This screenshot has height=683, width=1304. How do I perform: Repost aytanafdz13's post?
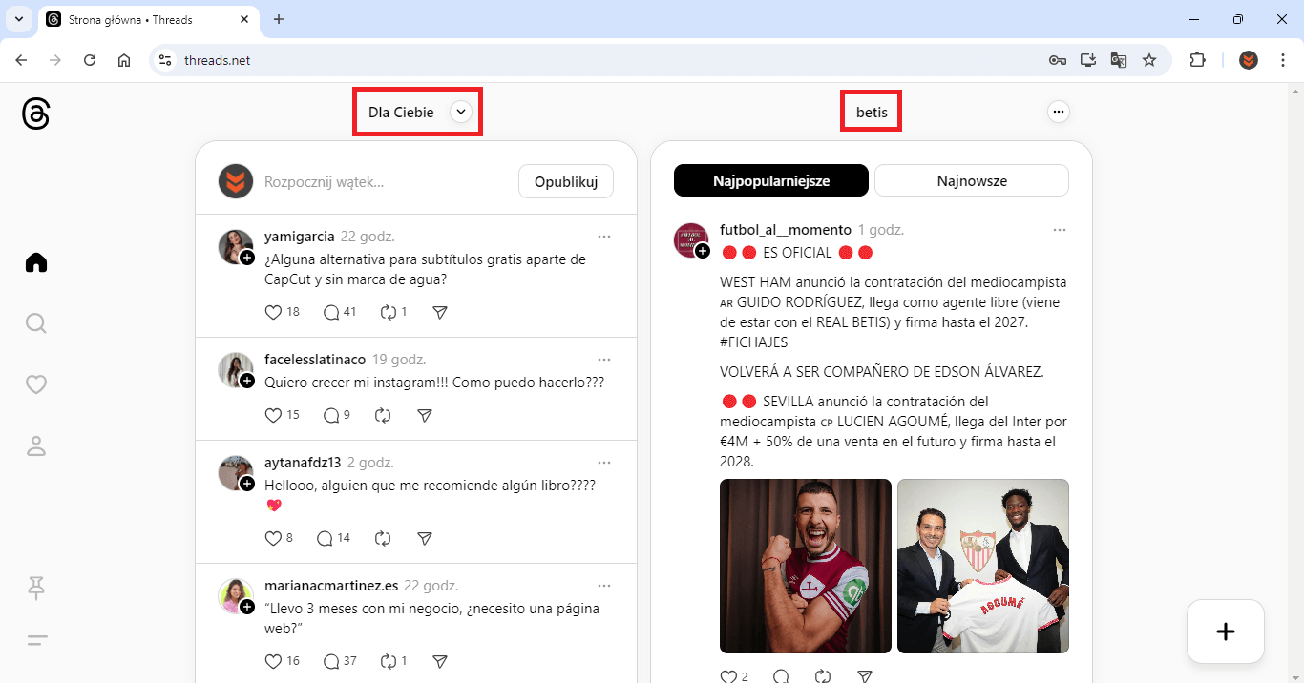384,538
